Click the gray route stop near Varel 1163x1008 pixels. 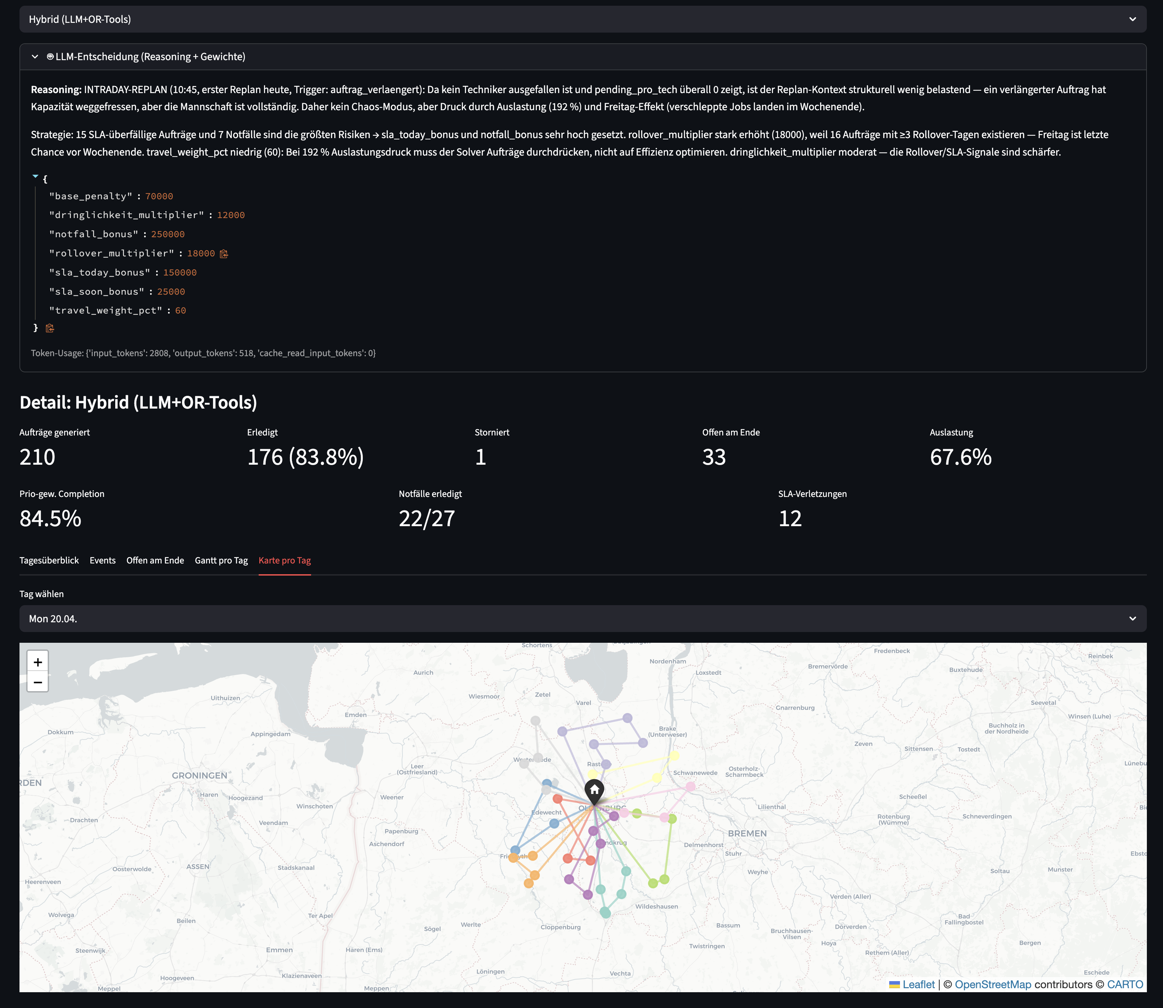pyautogui.click(x=535, y=721)
